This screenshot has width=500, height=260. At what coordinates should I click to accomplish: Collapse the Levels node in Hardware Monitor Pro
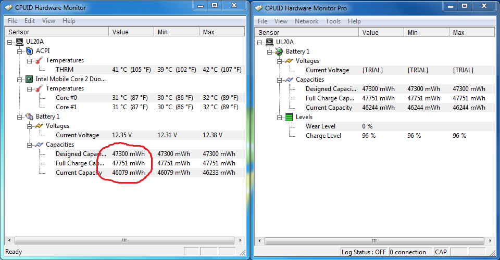279,118
